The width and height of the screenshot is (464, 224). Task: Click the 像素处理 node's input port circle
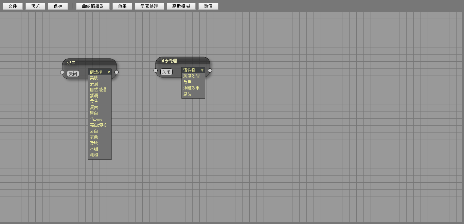tap(156, 70)
